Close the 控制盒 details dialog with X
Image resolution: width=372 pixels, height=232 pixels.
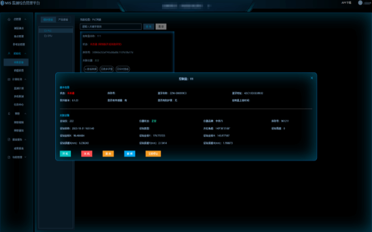pyautogui.click(x=311, y=78)
